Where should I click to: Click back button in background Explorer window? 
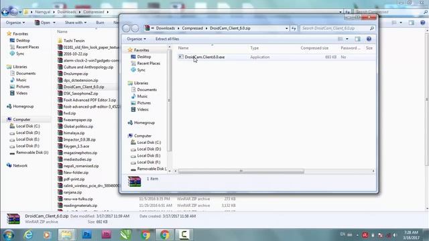pos(5,12)
